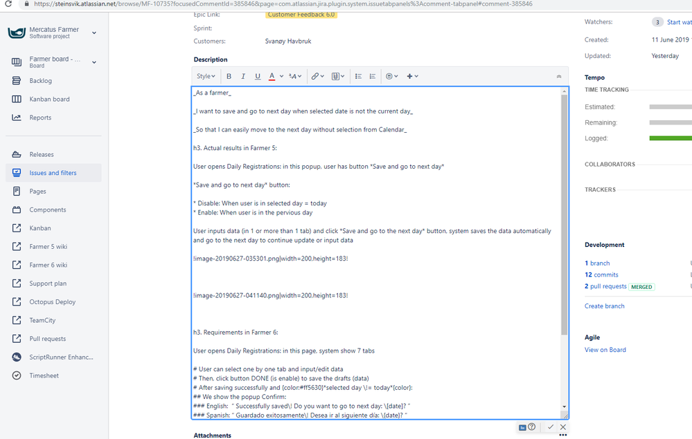692x439 pixels.
Task: Open the Style dropdown in editor toolbar
Action: click(x=206, y=76)
